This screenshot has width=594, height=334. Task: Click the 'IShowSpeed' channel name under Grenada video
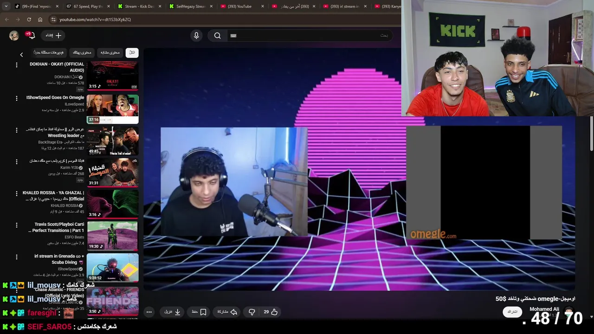tap(68, 269)
